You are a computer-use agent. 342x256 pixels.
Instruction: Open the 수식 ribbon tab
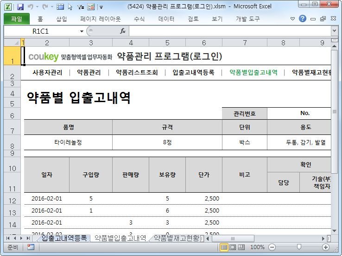pyautogui.click(x=139, y=19)
